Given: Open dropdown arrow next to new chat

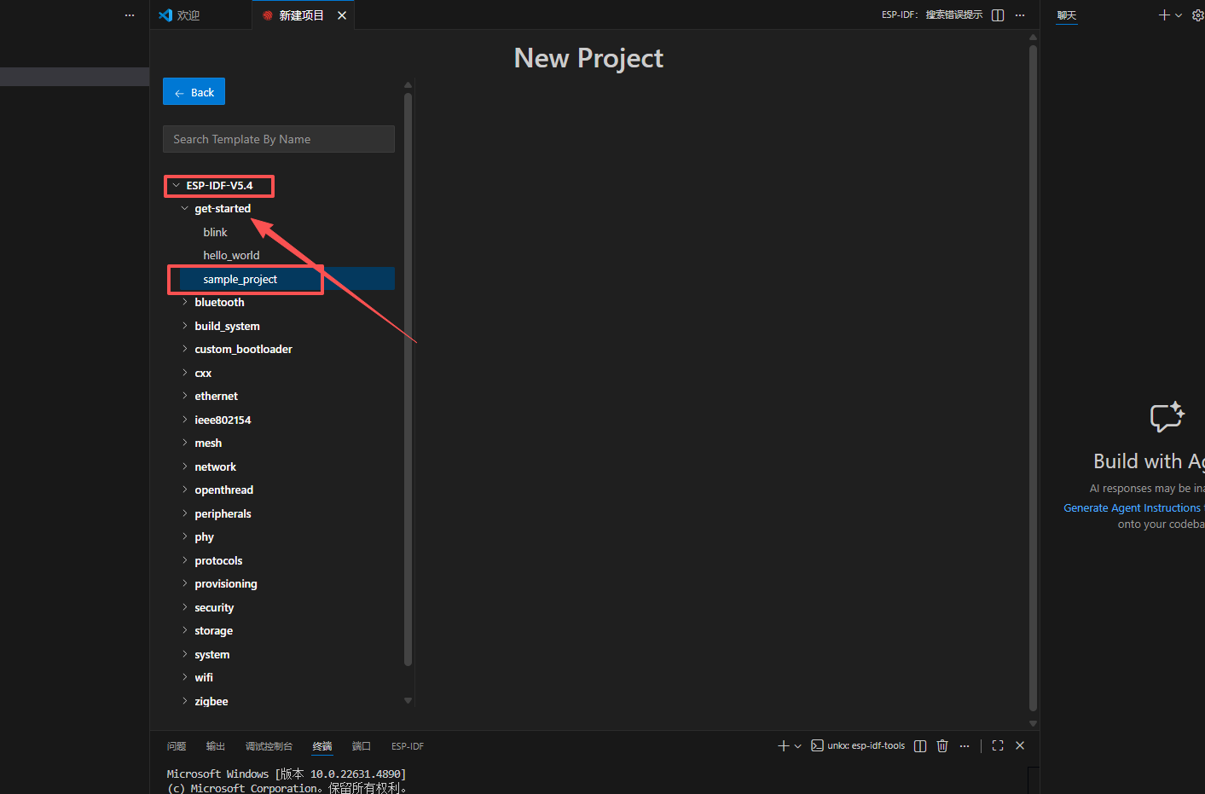Looking at the screenshot, I should 1179,15.
